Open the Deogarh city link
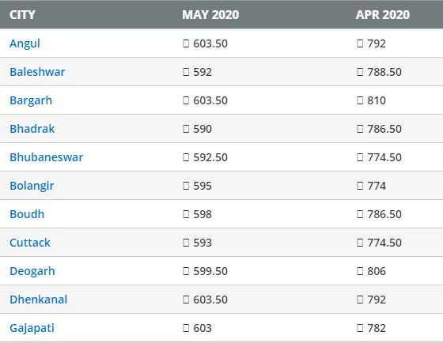Image resolution: width=443 pixels, height=343 pixels. click(x=32, y=272)
